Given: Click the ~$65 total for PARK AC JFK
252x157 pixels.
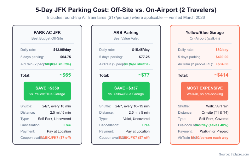Looking at the screenshot, I should pos(65,75).
